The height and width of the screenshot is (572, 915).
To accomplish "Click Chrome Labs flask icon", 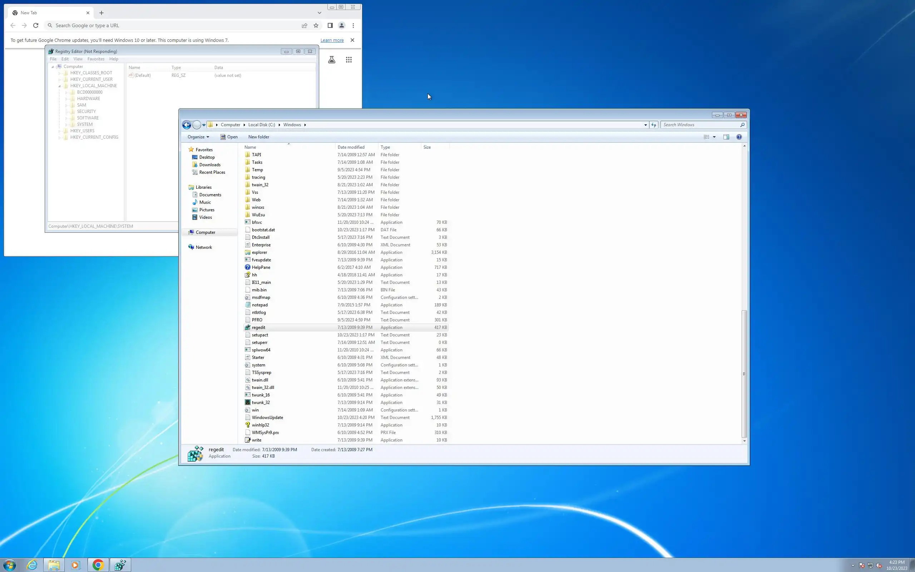I will click(332, 60).
